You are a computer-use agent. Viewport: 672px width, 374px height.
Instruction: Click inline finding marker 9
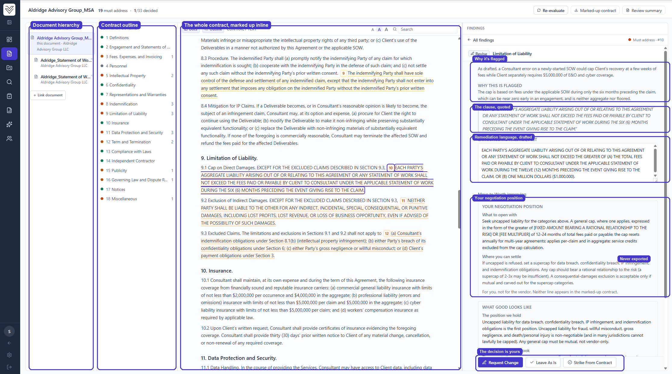[343, 73]
